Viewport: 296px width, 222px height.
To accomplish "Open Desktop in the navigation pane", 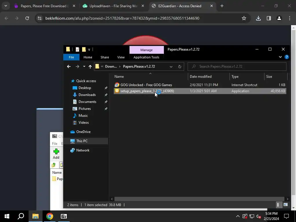I will point(85,88).
